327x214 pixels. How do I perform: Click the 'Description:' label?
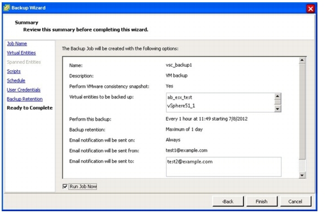[81, 76]
